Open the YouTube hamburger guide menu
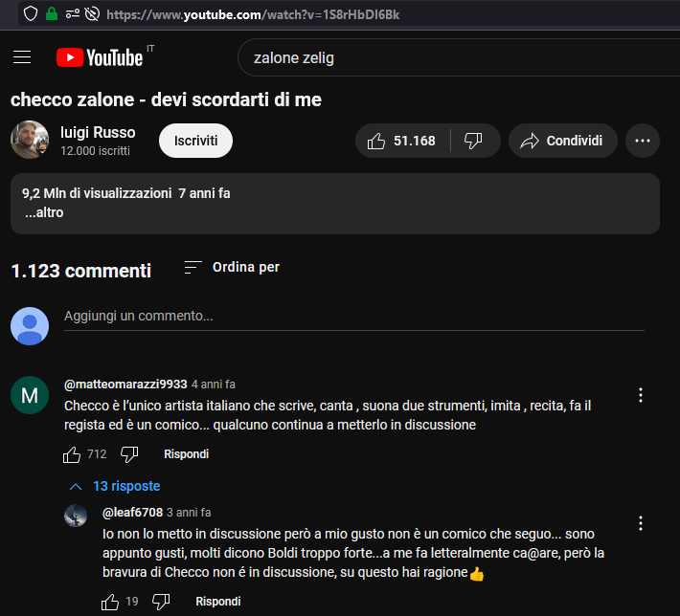The image size is (680, 616). 22,57
